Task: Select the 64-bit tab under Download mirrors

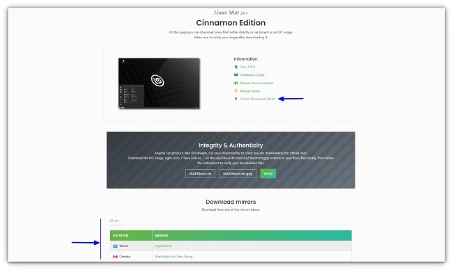Action: click(114, 221)
